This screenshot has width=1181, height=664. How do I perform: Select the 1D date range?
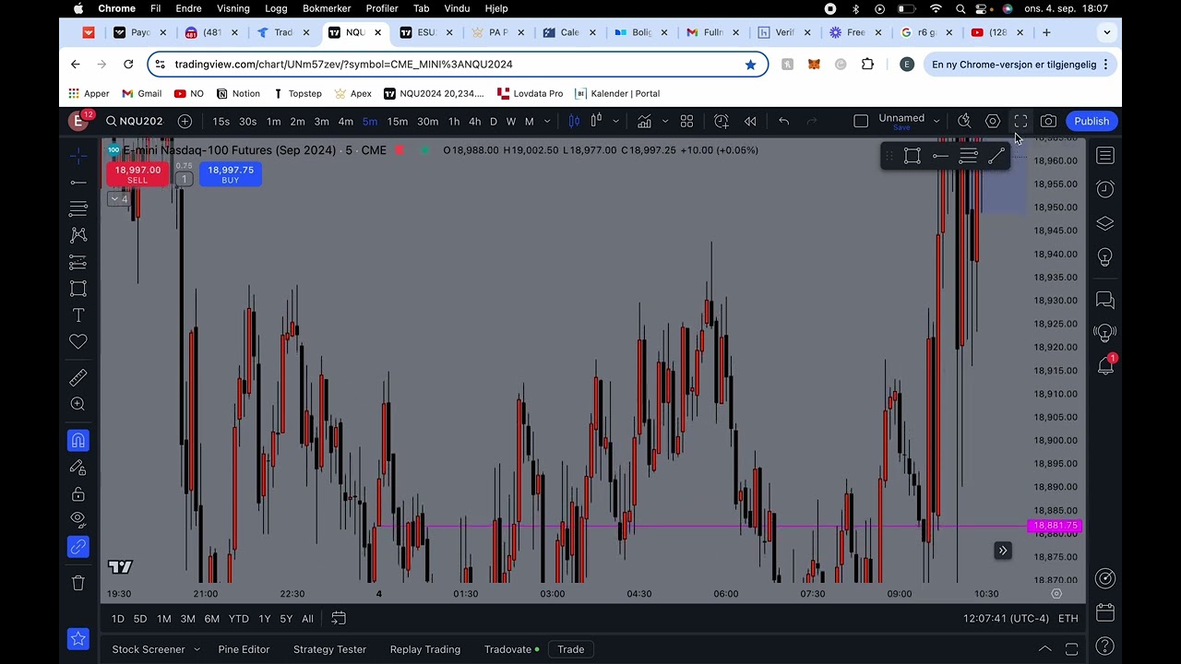[x=117, y=619]
